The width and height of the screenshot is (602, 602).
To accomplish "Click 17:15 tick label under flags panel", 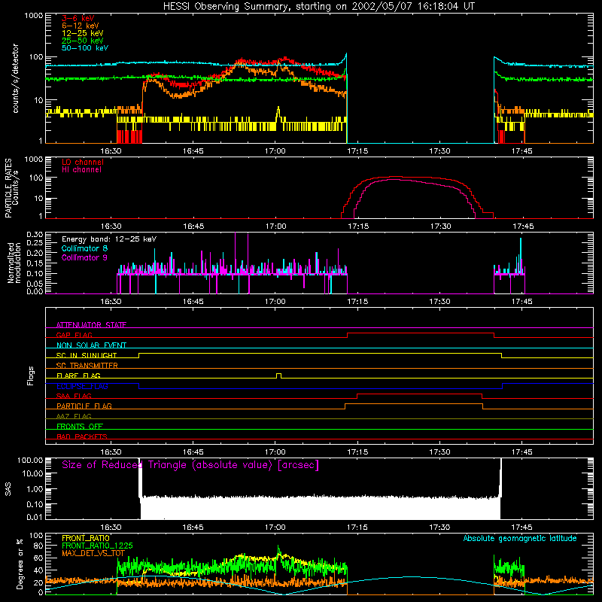I will click(x=357, y=452).
